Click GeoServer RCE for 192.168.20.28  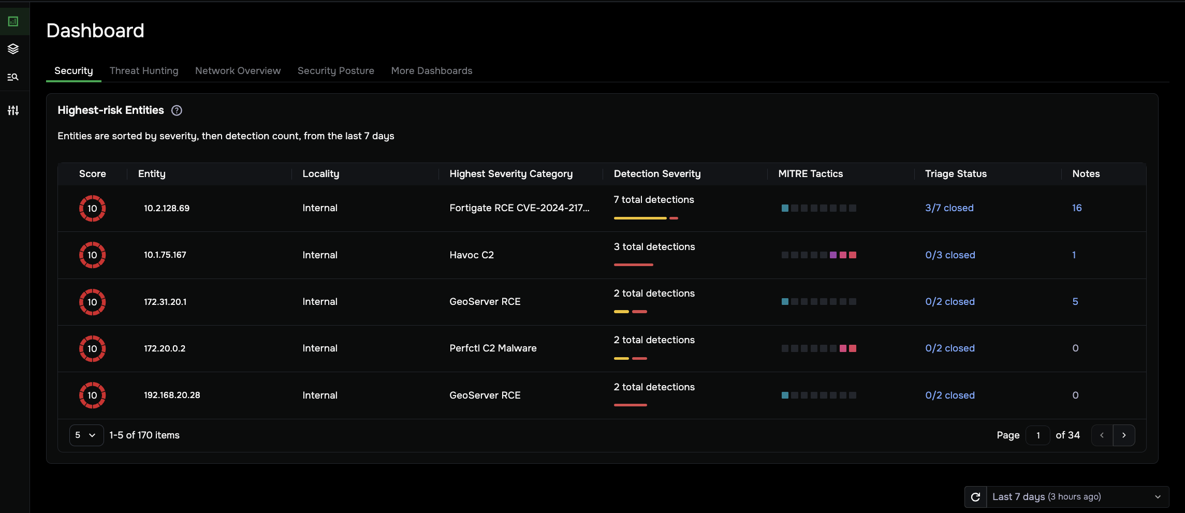485,395
